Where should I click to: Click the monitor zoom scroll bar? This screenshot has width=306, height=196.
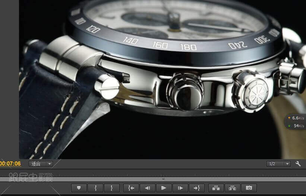click(163, 179)
